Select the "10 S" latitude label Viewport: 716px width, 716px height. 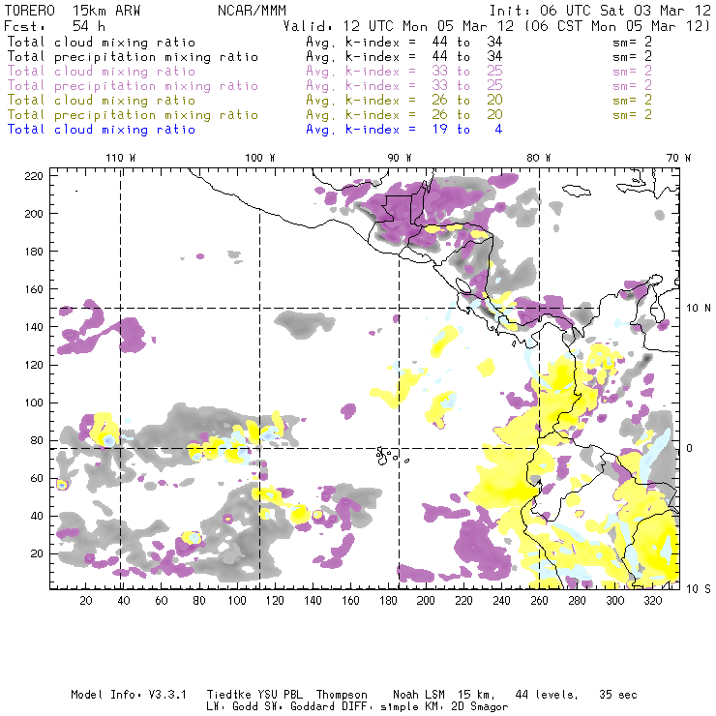[699, 589]
